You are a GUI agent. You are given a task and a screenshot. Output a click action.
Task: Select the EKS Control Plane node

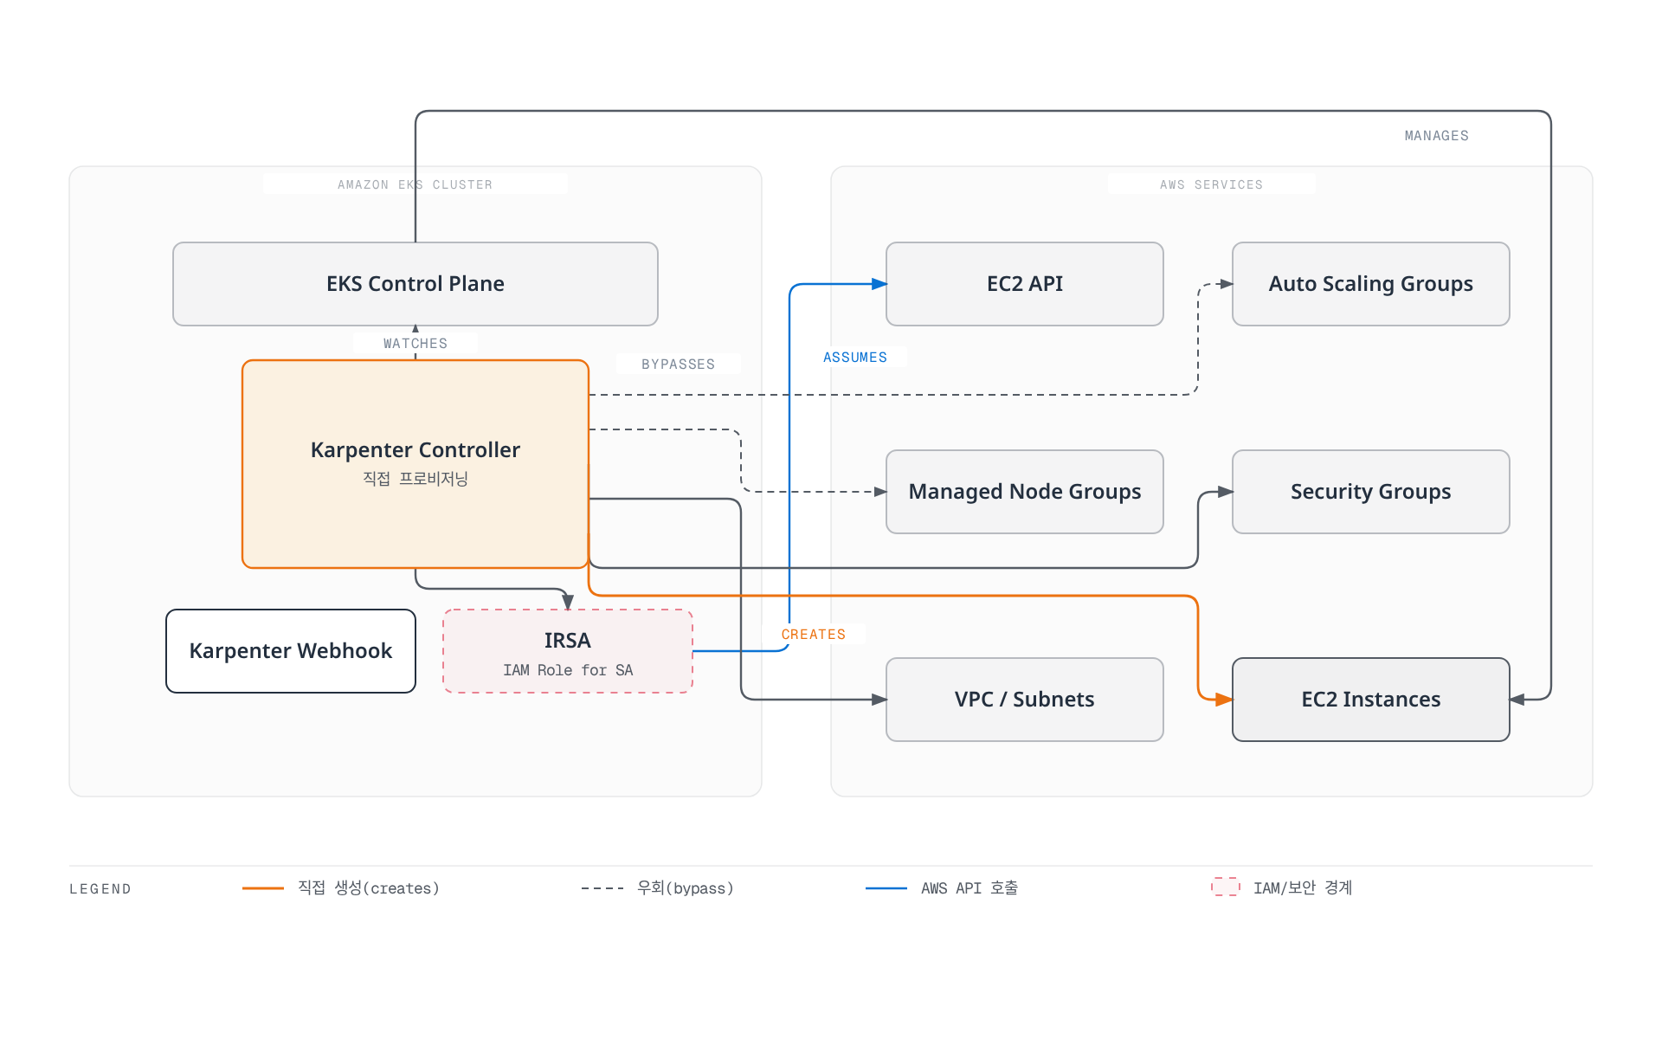click(x=415, y=284)
